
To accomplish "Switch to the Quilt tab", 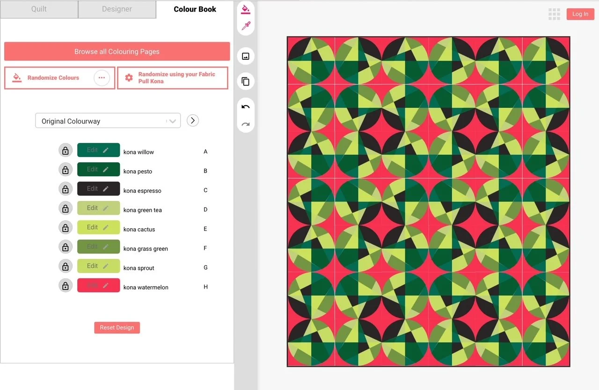I will (x=39, y=9).
